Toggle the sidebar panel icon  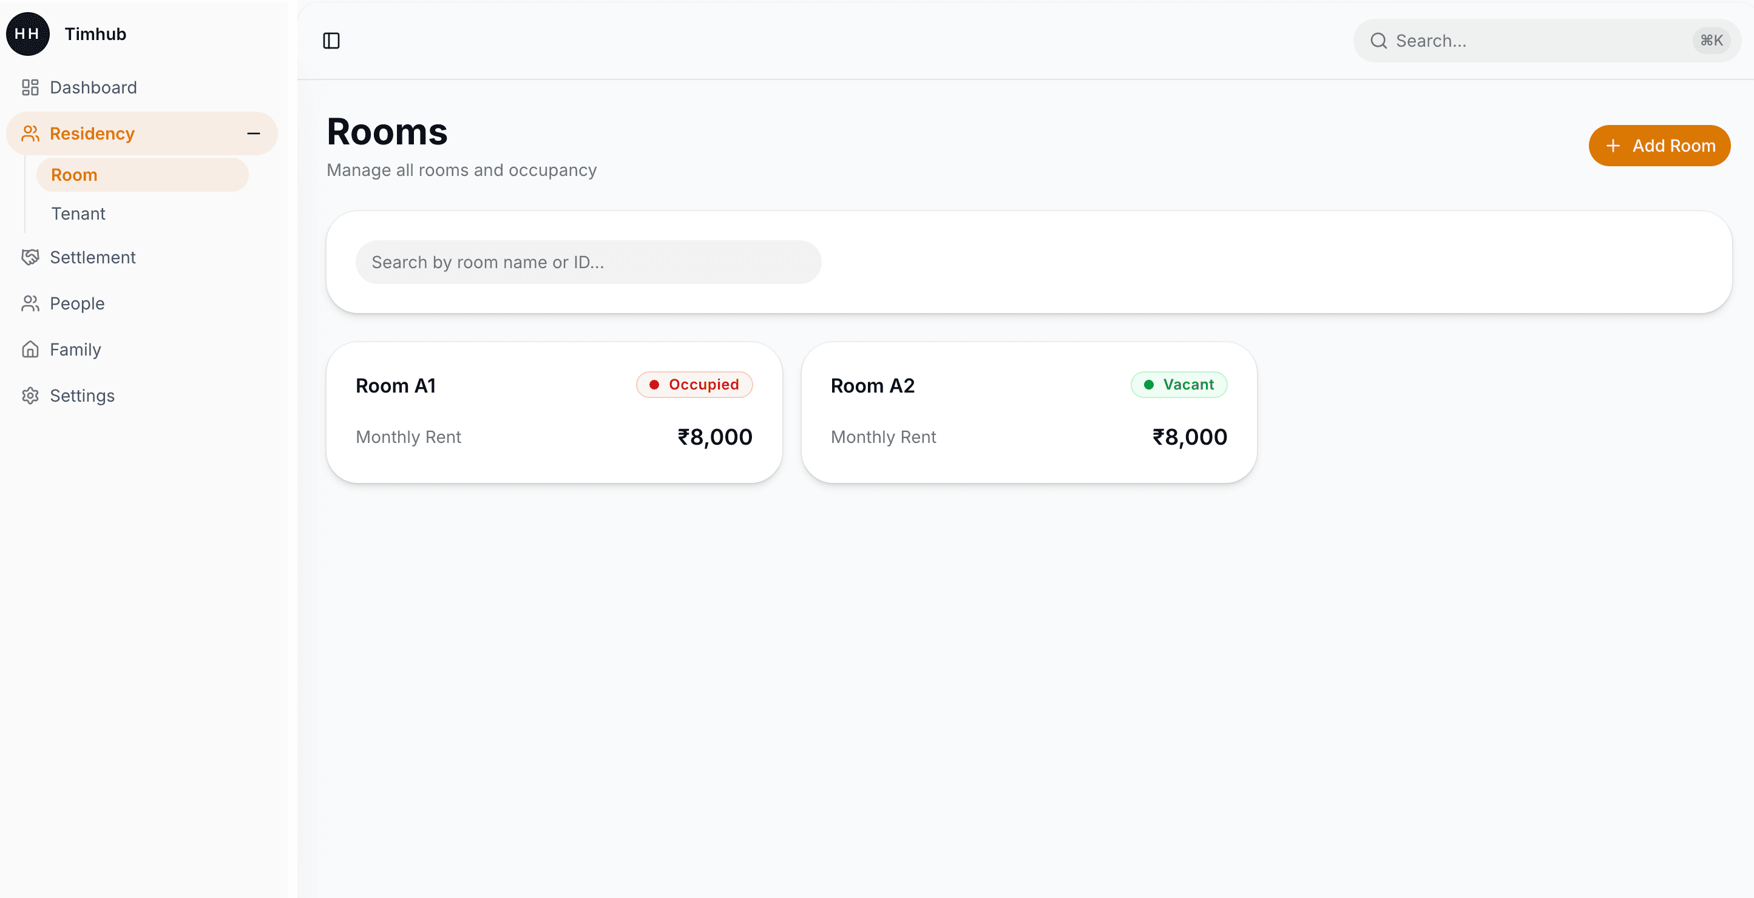click(x=331, y=41)
